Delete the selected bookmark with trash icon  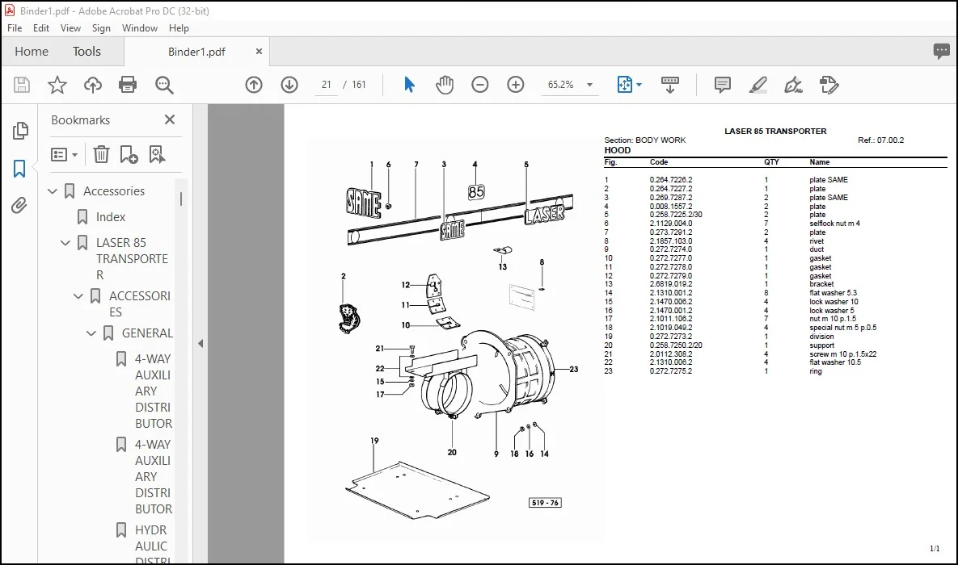coord(101,154)
